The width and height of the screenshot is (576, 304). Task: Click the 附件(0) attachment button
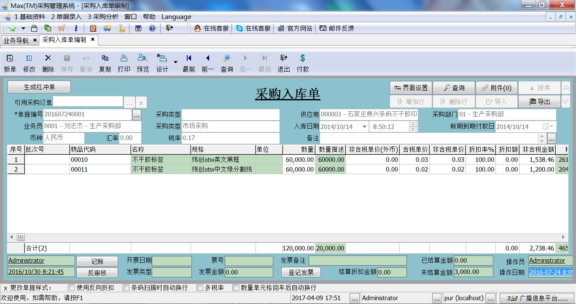click(497, 88)
